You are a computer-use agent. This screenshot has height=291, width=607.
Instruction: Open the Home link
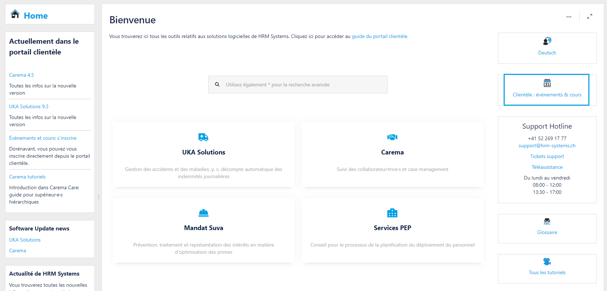tap(36, 16)
